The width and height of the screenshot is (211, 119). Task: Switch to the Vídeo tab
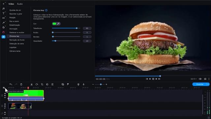11,4
